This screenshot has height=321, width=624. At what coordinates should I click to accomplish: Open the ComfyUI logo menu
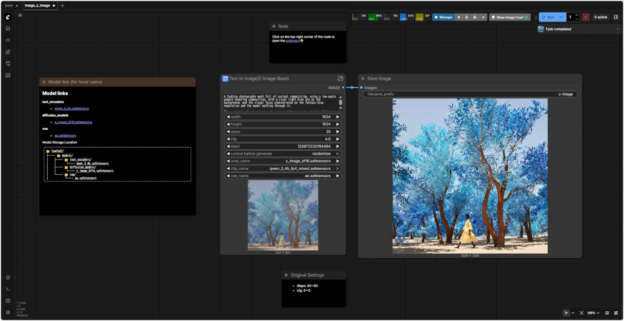click(x=8, y=17)
